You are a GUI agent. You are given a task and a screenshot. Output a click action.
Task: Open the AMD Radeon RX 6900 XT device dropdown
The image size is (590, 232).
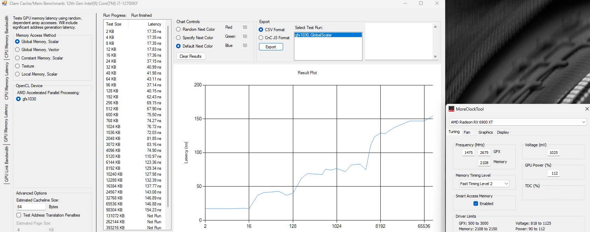(x=518, y=122)
